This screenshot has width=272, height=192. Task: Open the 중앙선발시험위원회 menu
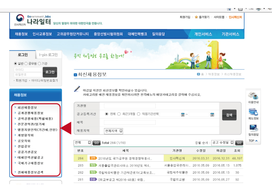tap(108, 34)
